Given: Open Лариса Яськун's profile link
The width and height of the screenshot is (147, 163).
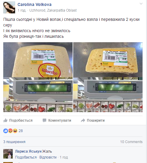Looking at the screenshot, I should point(28,151).
